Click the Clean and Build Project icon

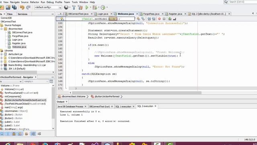(x=80, y=7)
